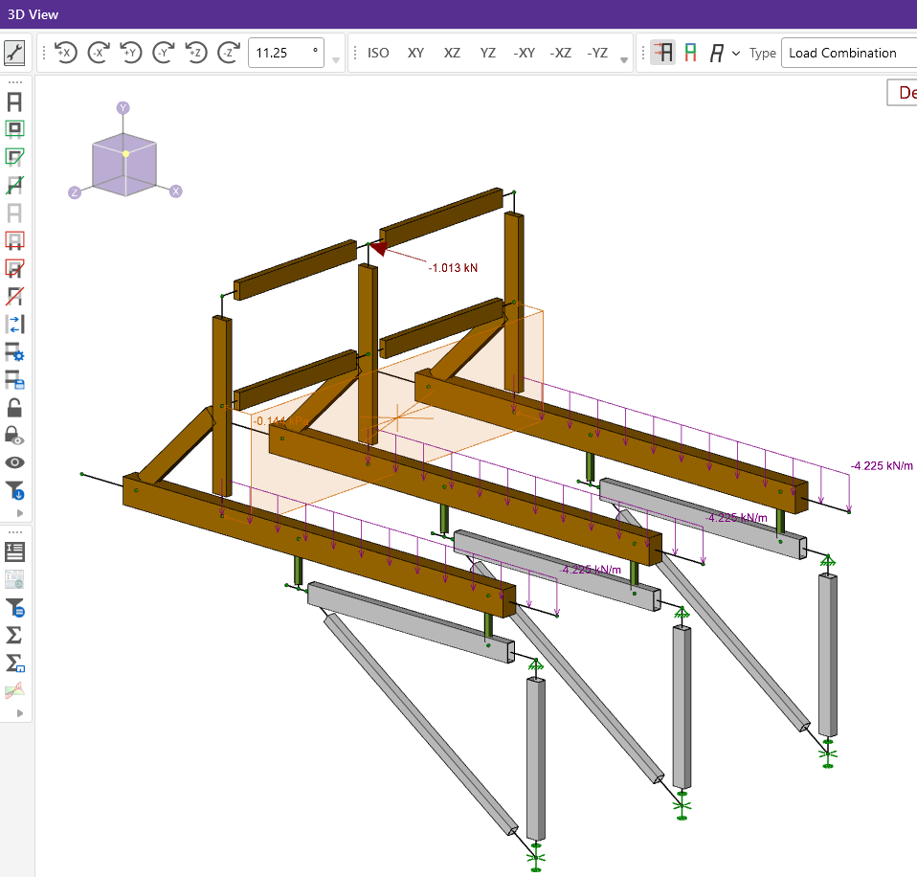Expand the rotation toolbar overflow arrow

[336, 61]
